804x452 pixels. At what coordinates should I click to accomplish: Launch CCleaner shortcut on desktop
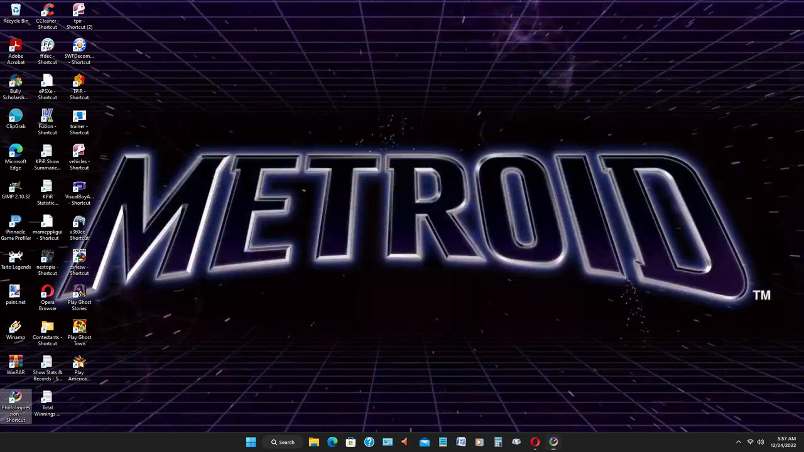pyautogui.click(x=47, y=16)
